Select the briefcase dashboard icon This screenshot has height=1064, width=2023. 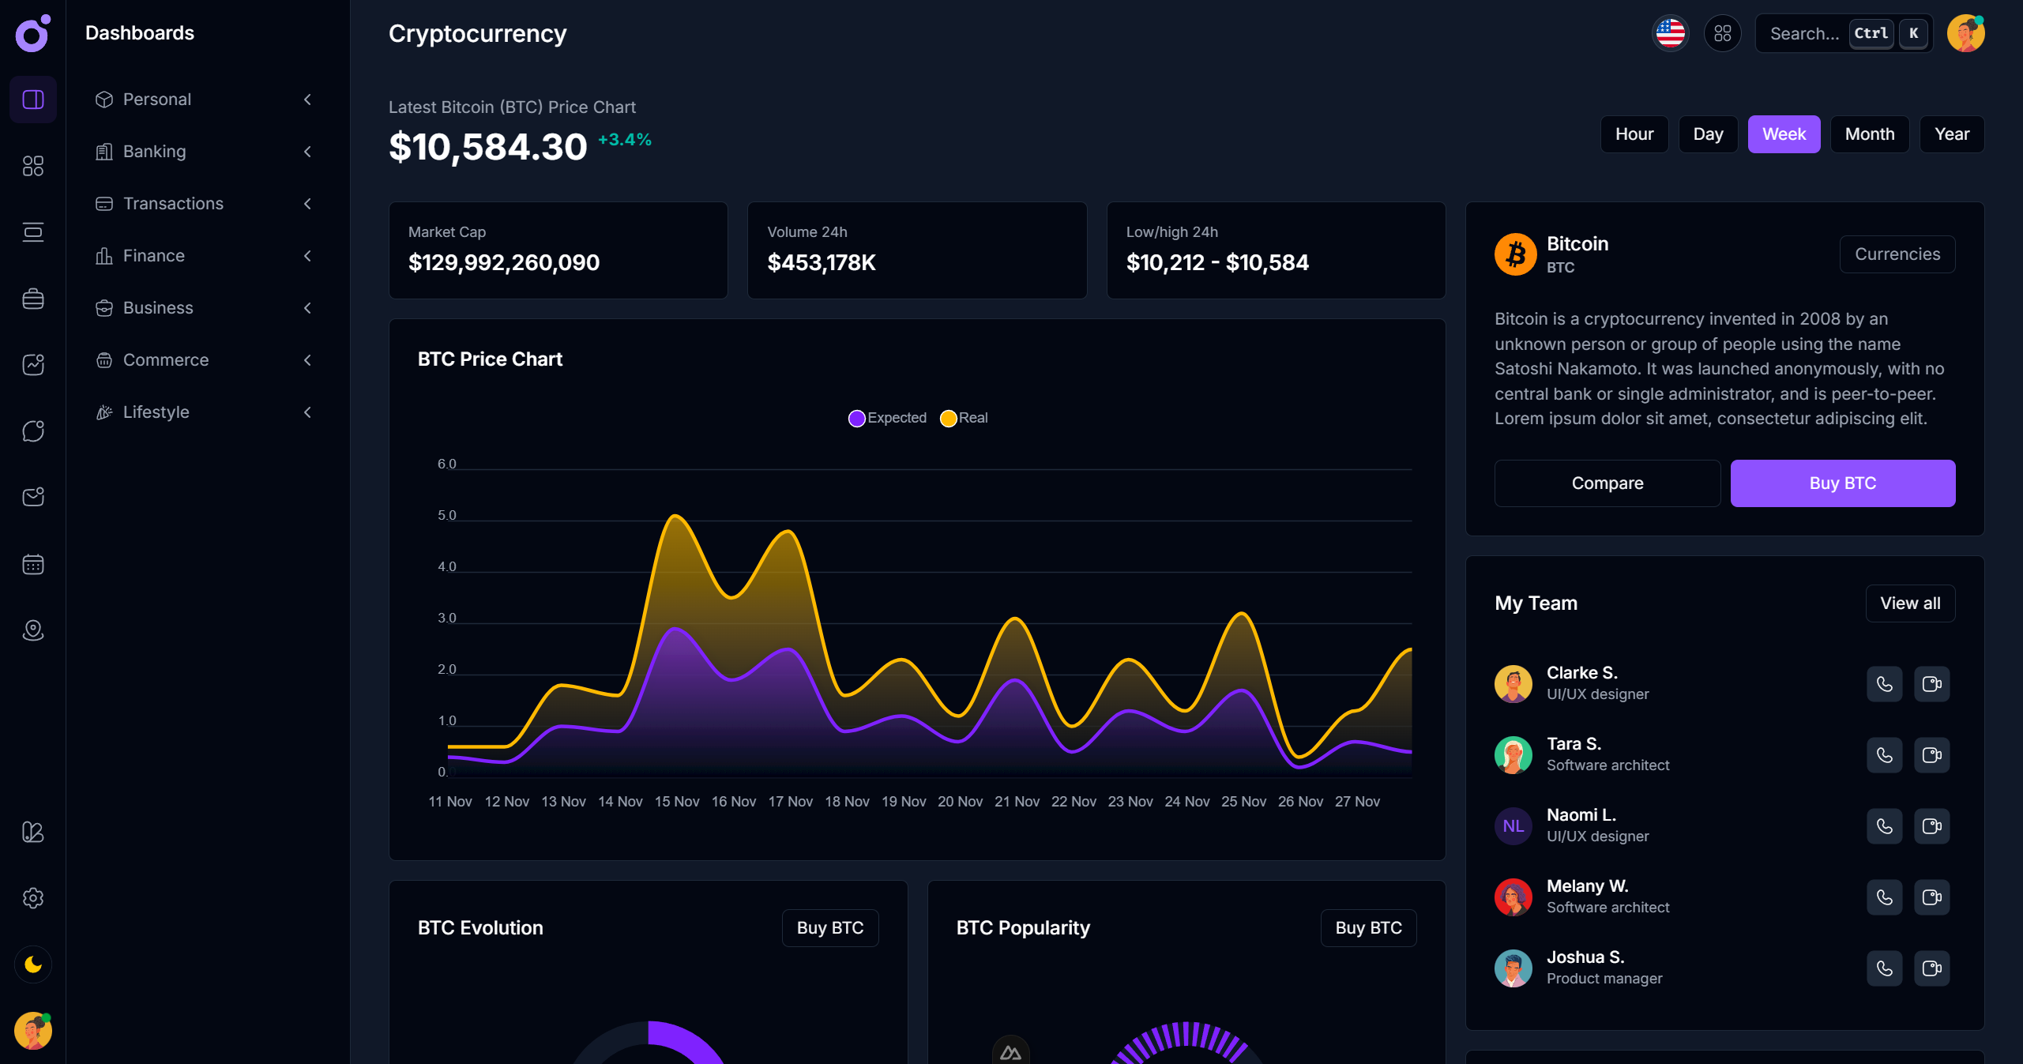(x=32, y=299)
